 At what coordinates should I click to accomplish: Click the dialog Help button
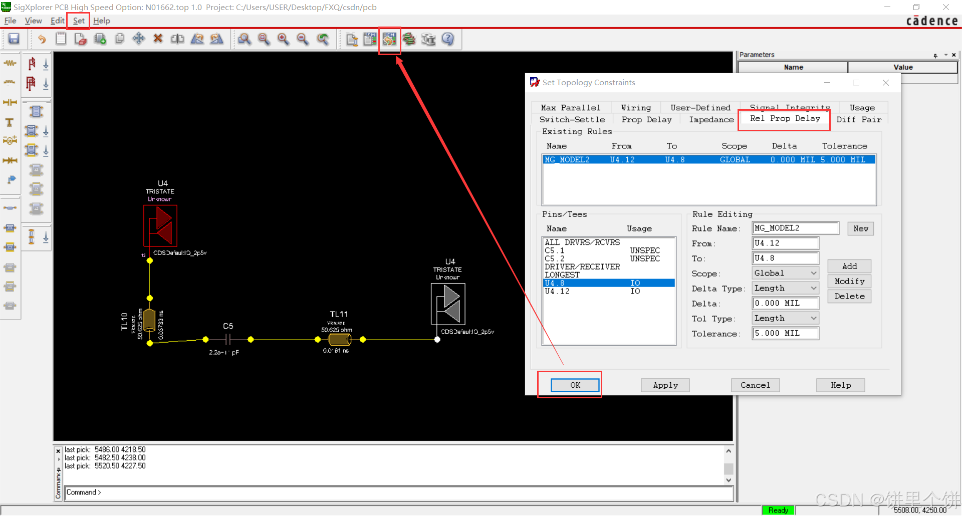[x=841, y=385]
